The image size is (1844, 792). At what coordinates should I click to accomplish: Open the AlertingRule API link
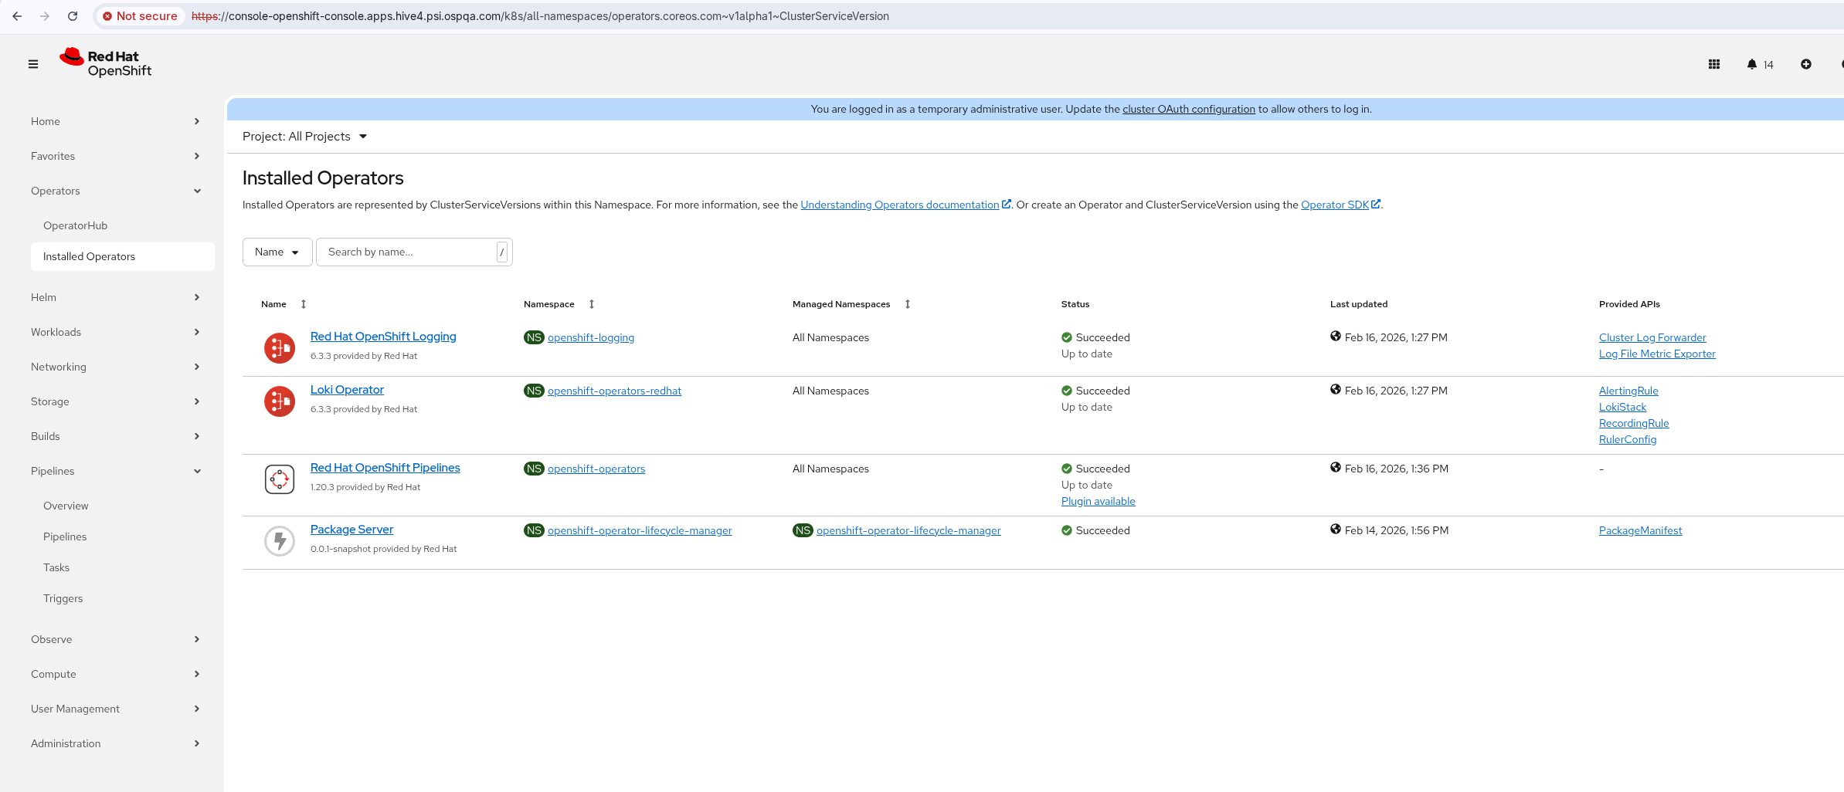tap(1628, 391)
